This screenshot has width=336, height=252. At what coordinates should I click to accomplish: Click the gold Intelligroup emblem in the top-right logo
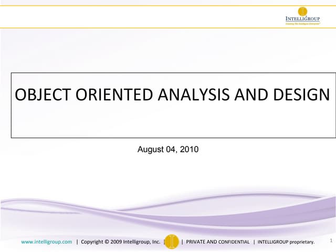click(x=302, y=11)
